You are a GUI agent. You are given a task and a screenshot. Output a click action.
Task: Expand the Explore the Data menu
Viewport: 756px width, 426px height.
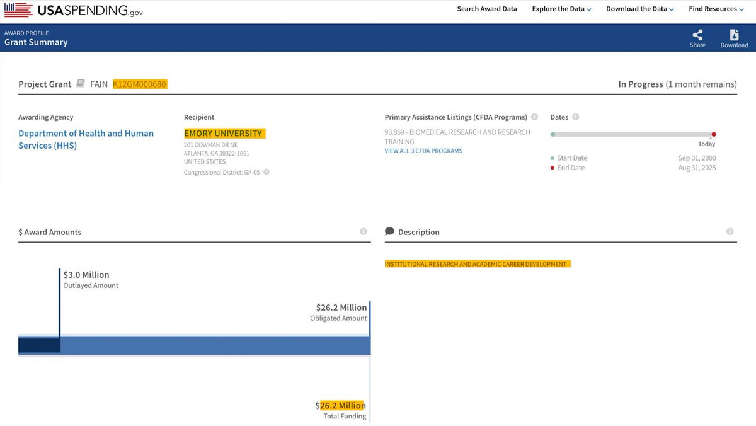[562, 9]
